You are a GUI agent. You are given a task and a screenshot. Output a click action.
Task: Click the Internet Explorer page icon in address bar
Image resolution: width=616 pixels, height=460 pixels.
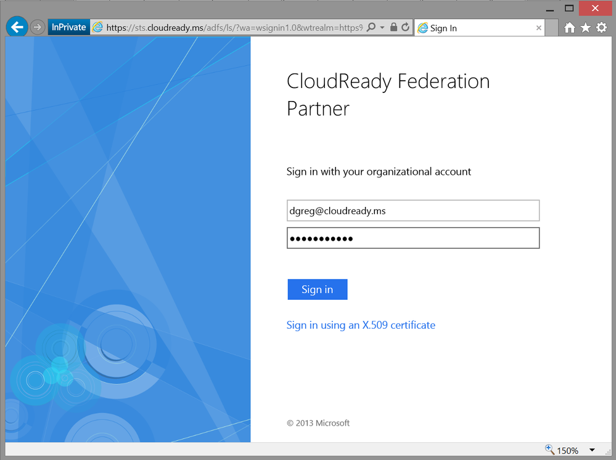click(97, 27)
